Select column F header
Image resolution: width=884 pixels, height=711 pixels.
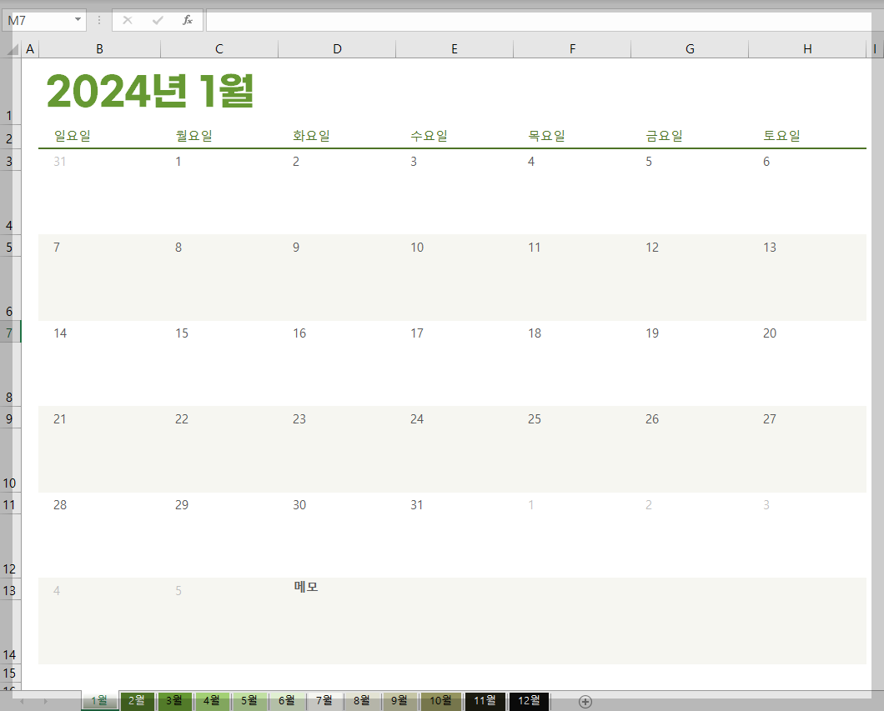click(572, 49)
